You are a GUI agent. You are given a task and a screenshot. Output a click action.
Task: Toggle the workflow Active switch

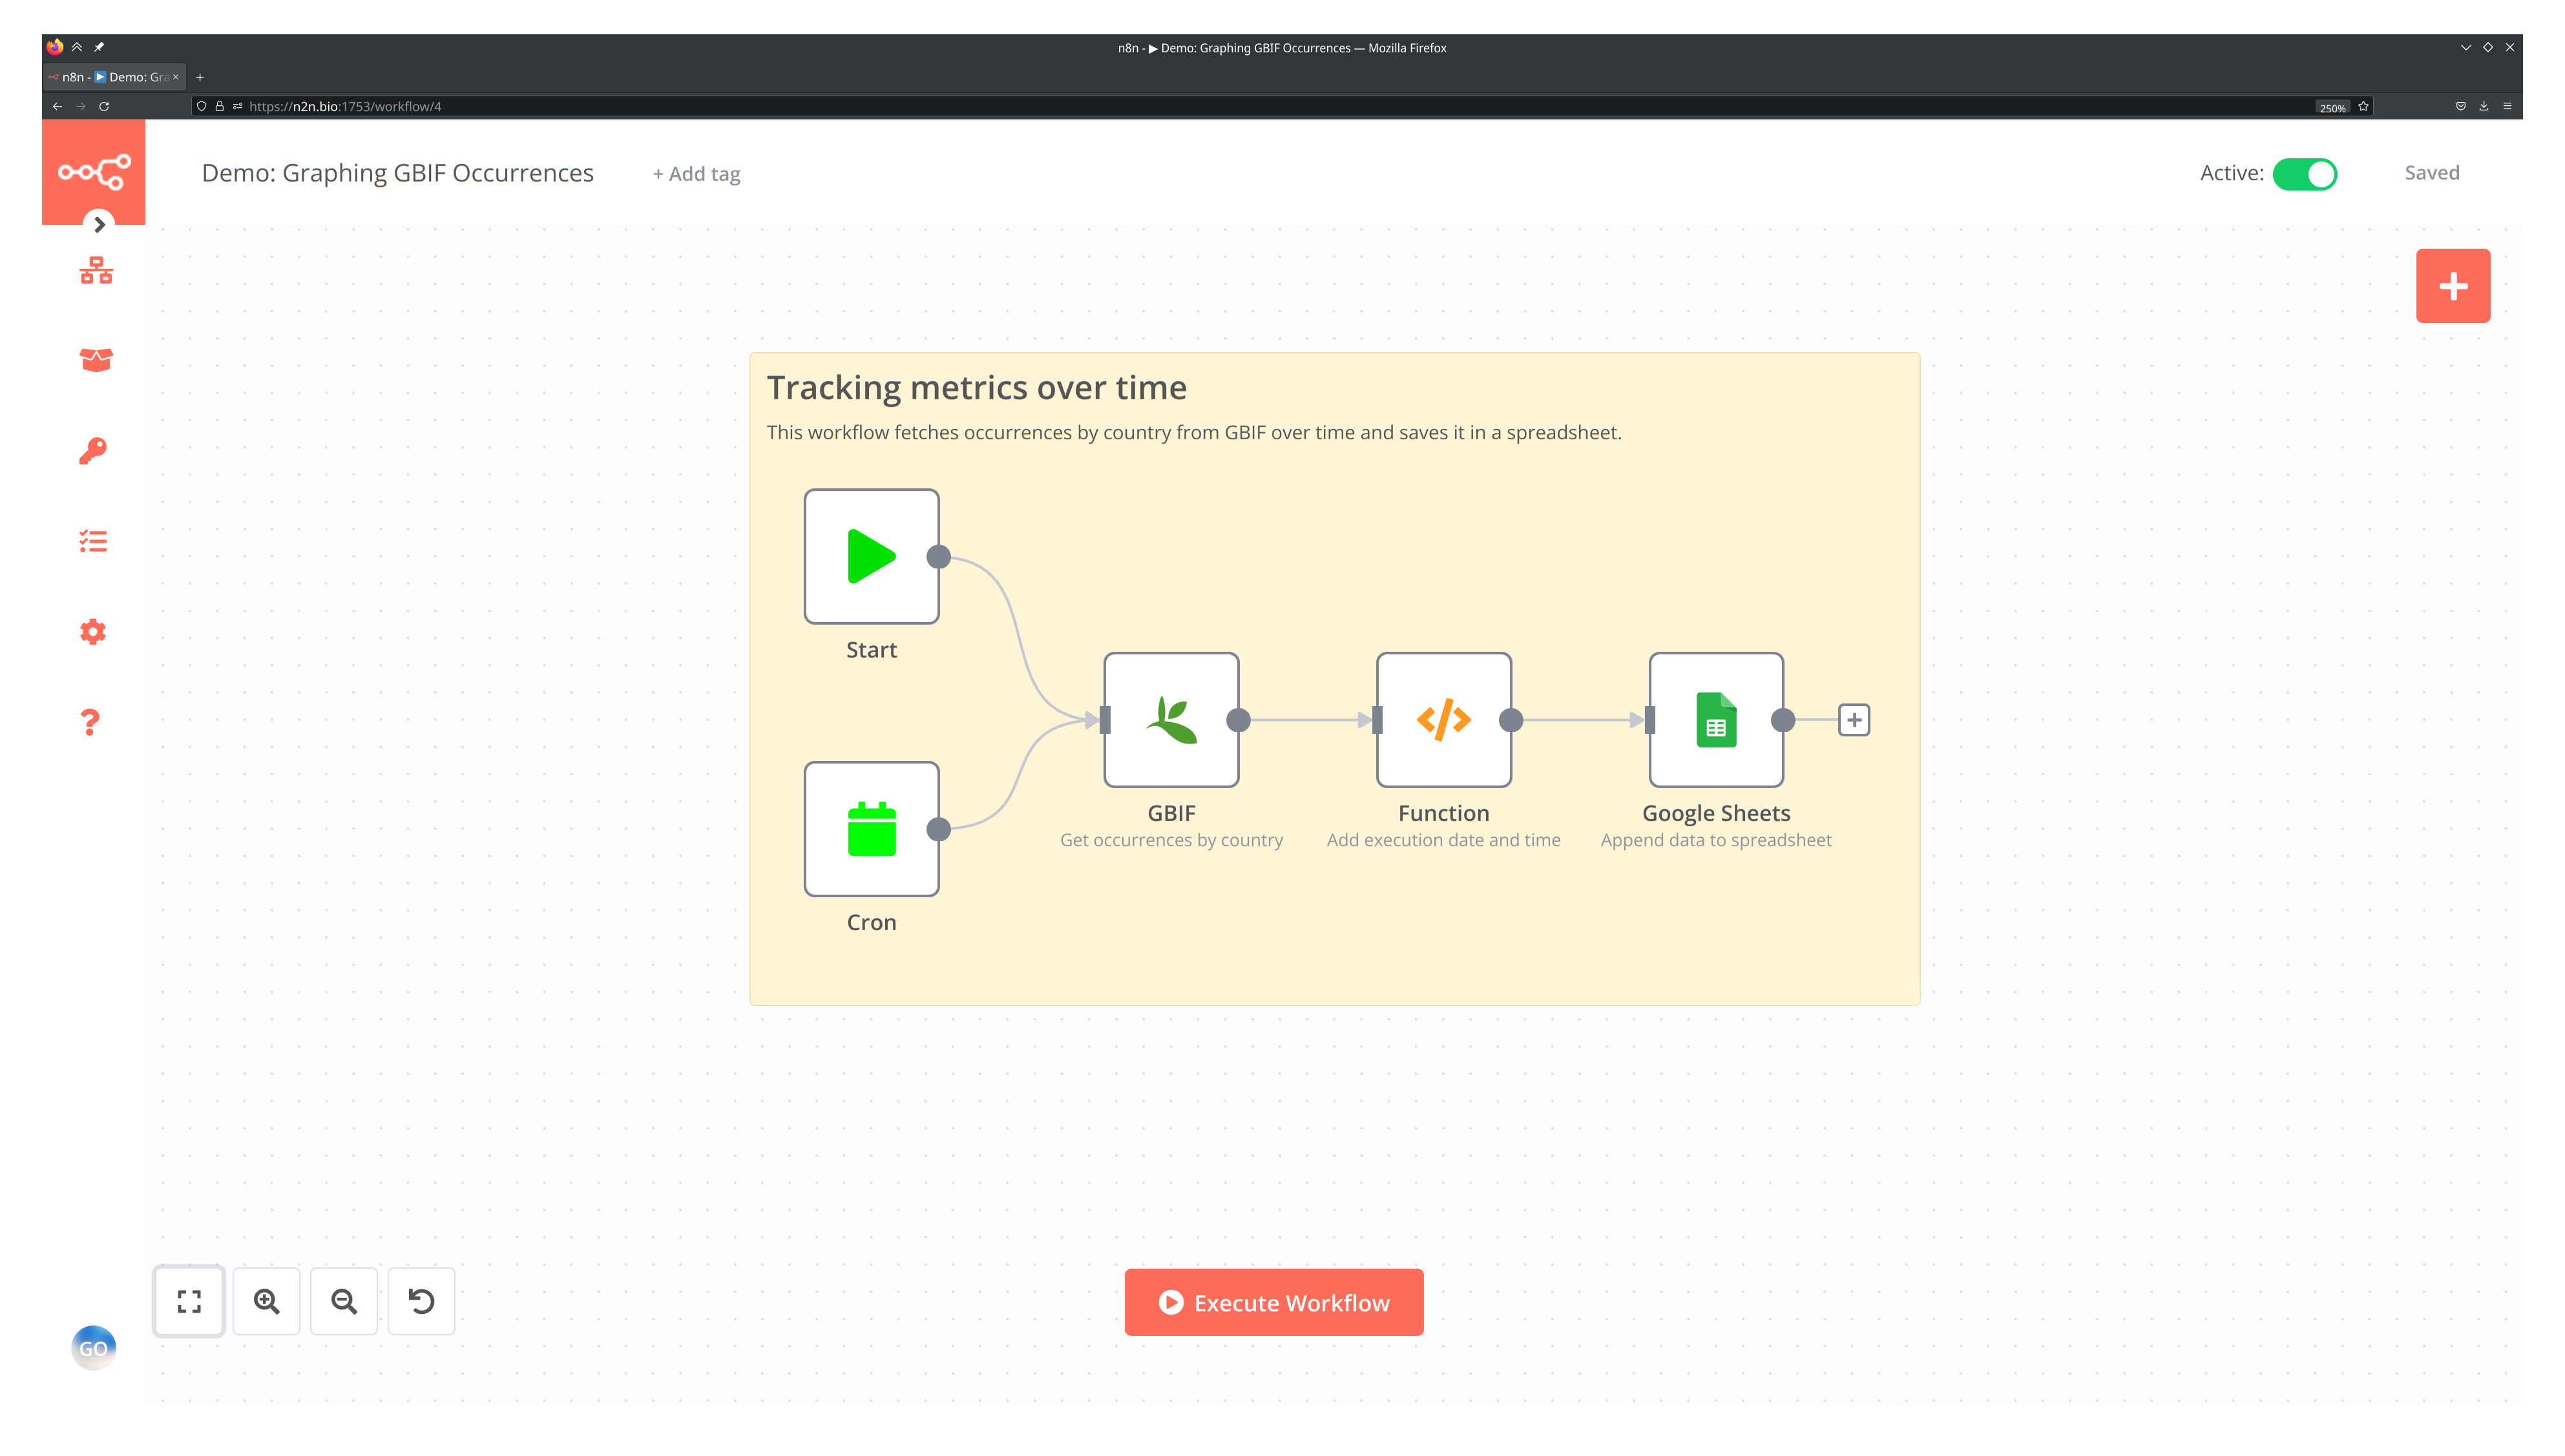2304,174
